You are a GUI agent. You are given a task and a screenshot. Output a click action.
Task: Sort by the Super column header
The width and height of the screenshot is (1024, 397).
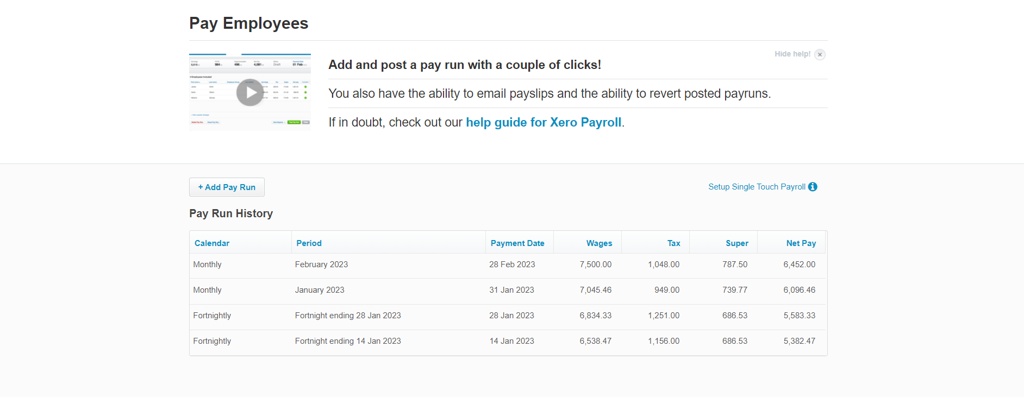(736, 243)
